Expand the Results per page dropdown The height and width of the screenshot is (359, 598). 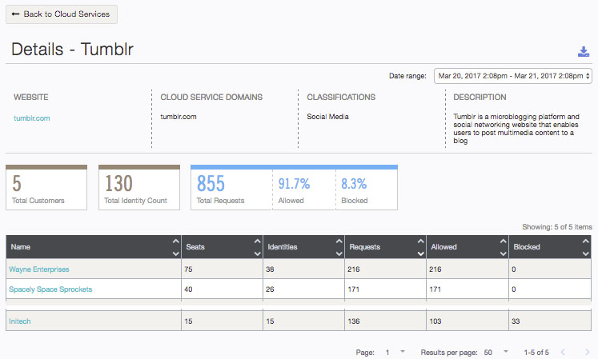pos(496,352)
